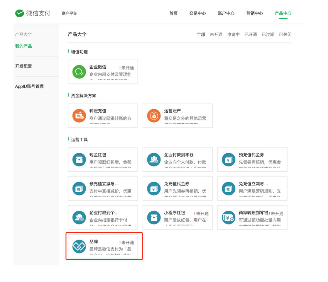Click the 运营工具 section heading

point(79,140)
